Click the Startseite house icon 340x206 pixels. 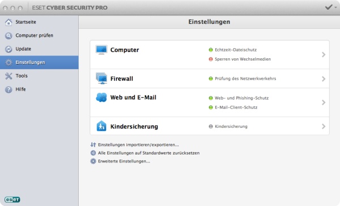(x=8, y=22)
